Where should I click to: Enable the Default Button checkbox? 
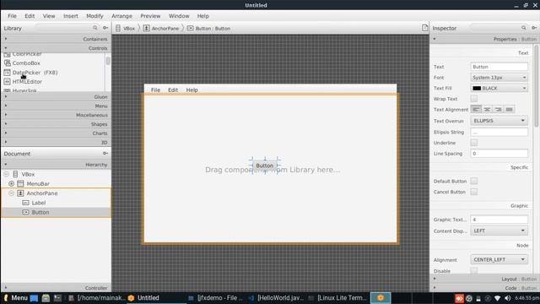coord(474,181)
